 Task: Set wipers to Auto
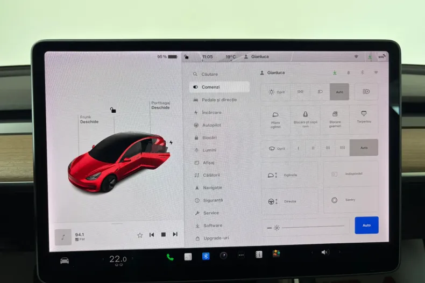pyautogui.click(x=364, y=148)
